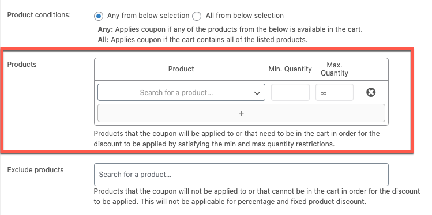Click the "Product" column header
The height and width of the screenshot is (215, 432).
tap(181, 69)
